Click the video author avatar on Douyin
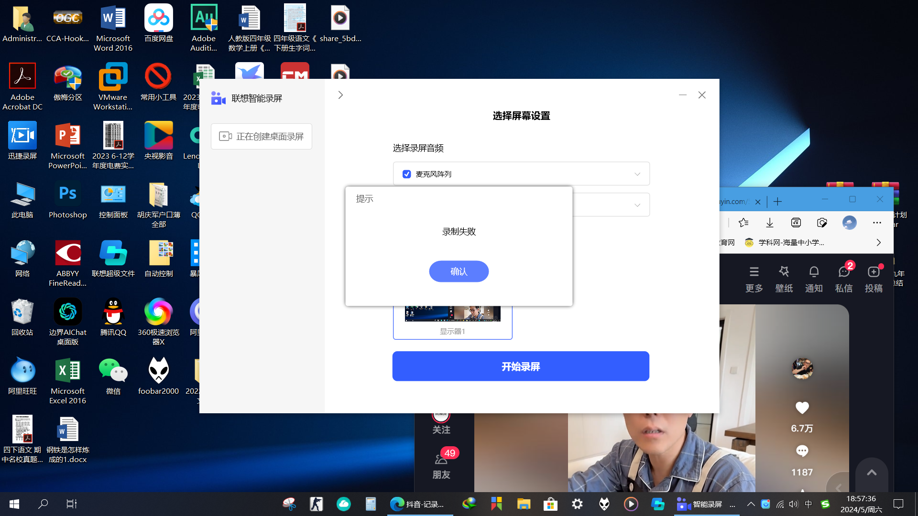This screenshot has height=516, width=918. pyautogui.click(x=802, y=368)
